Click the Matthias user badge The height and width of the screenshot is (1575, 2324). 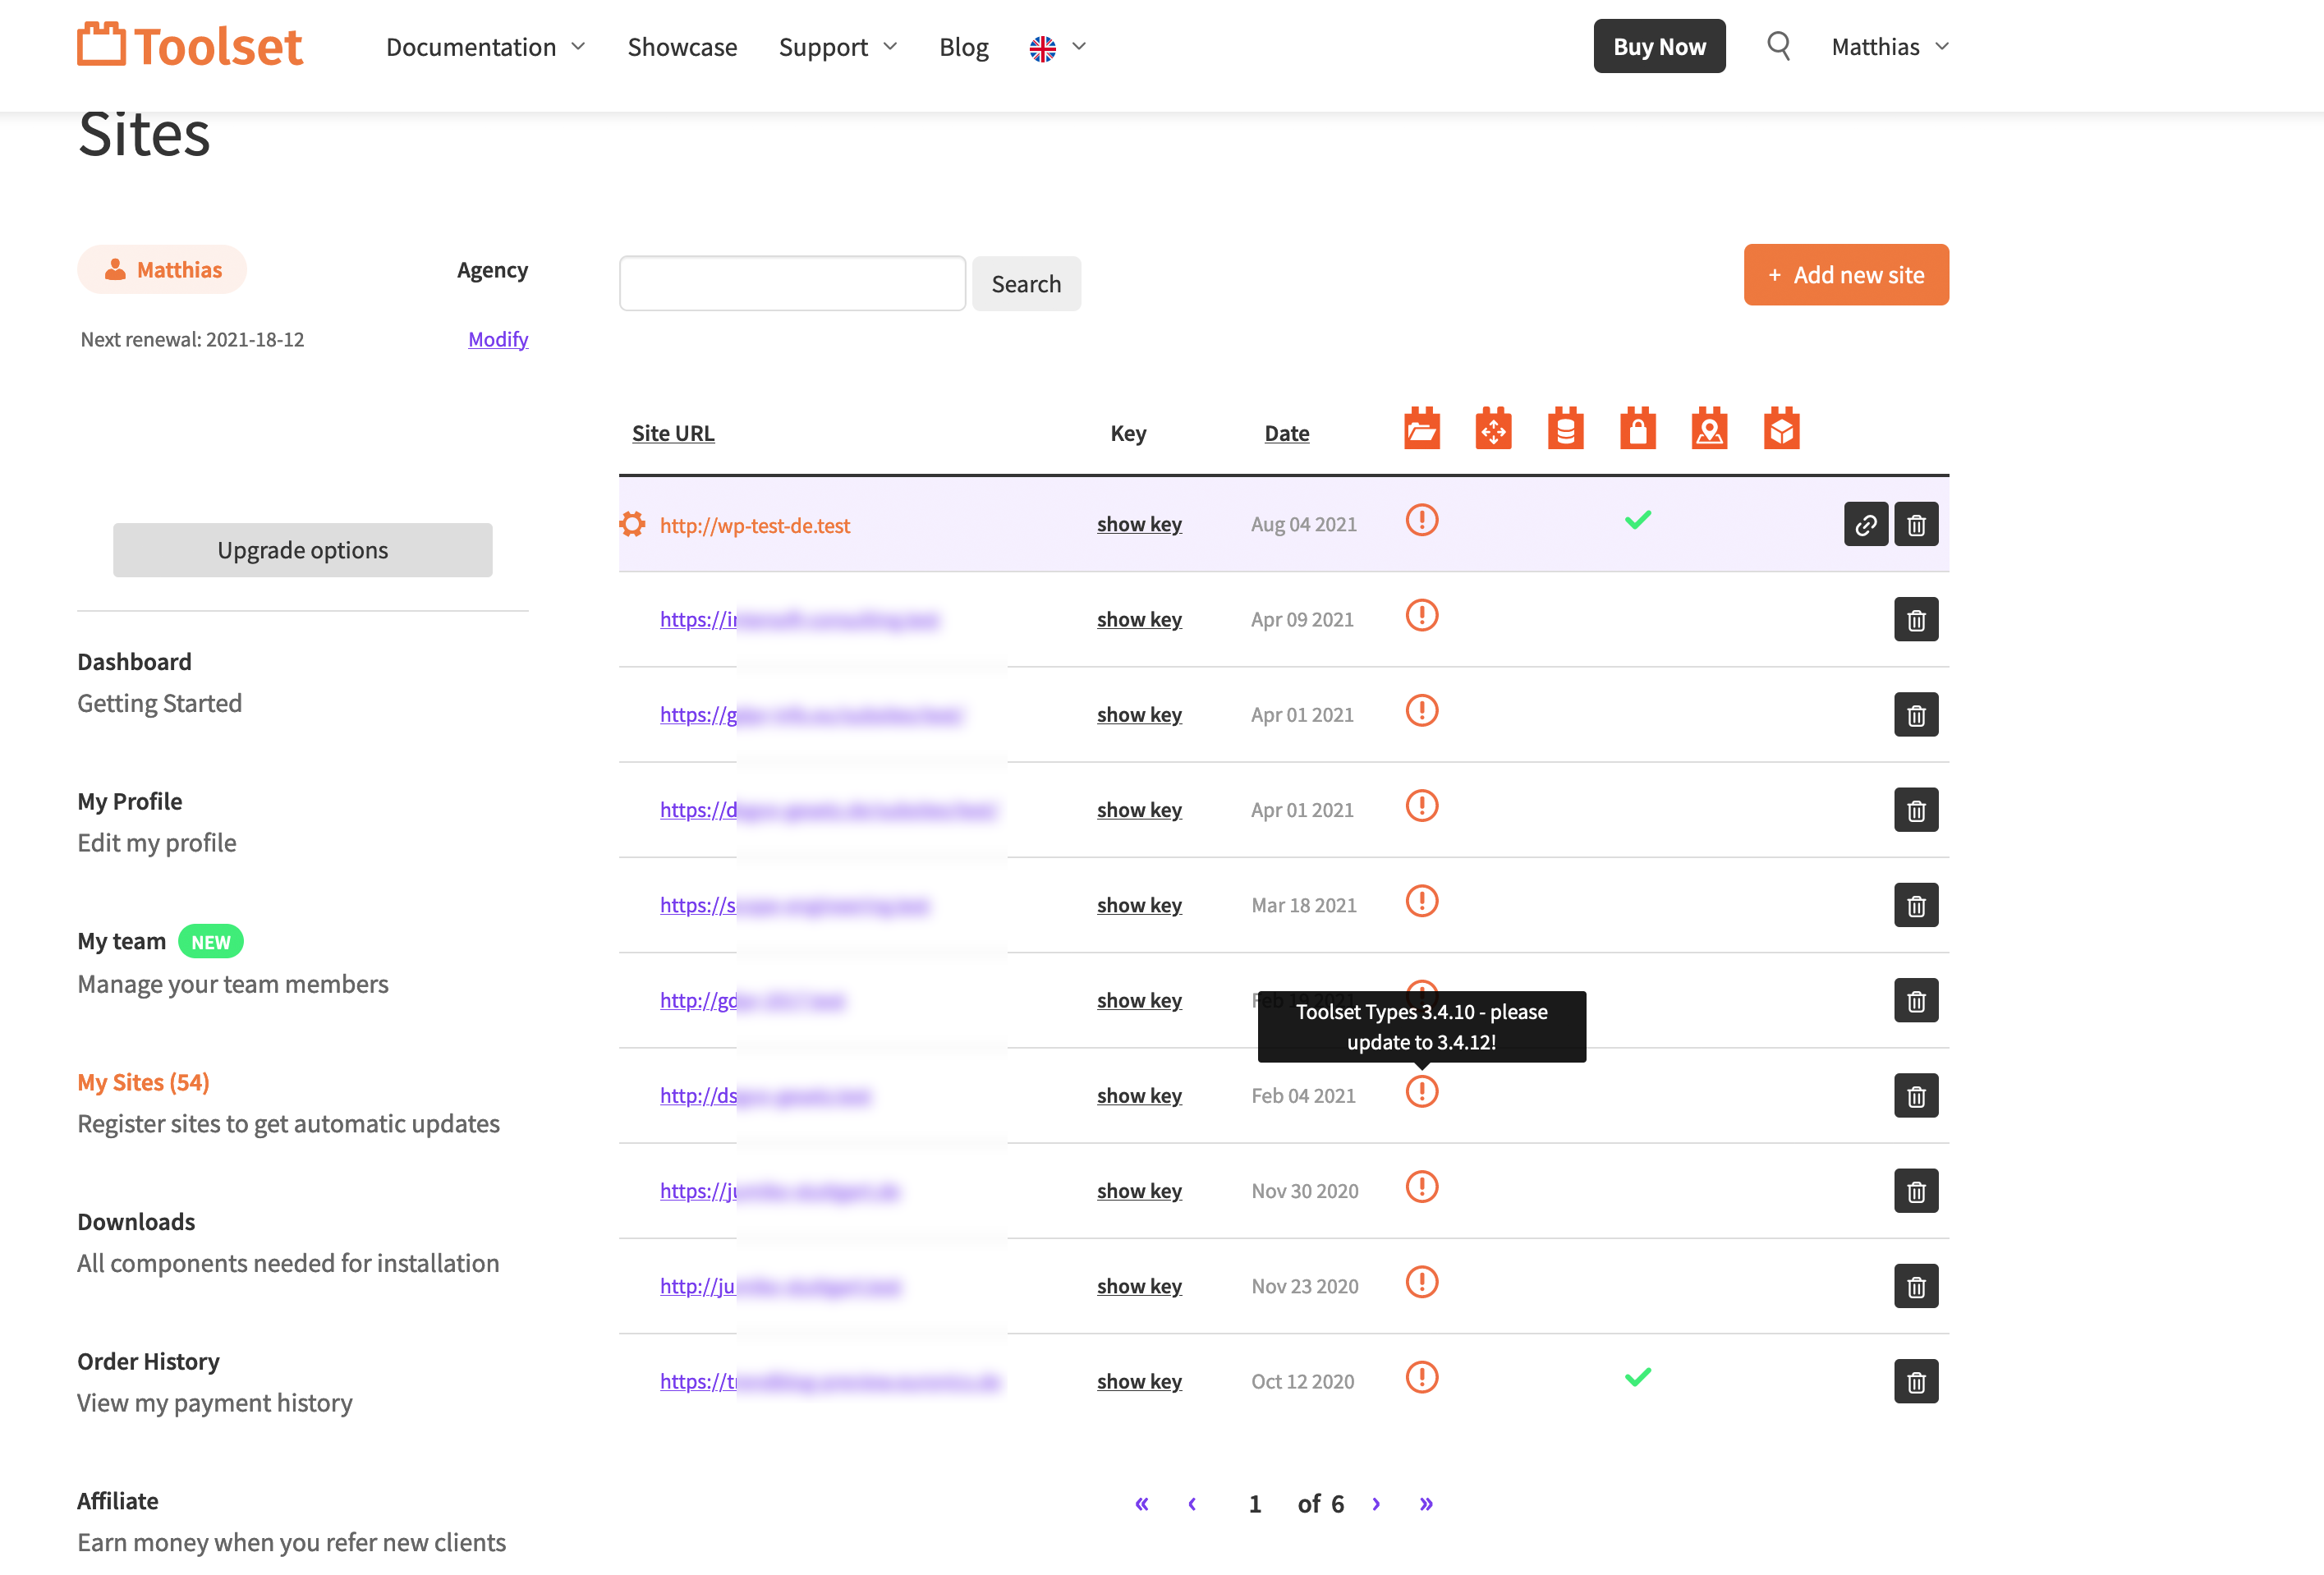[x=162, y=269]
